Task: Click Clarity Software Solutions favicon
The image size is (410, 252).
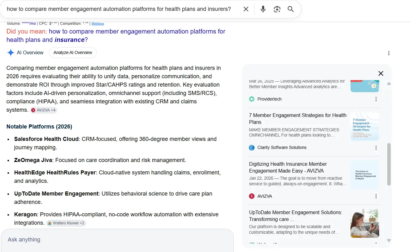Action: pos(252,148)
